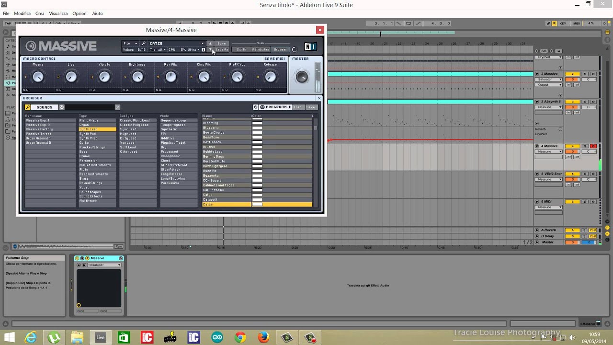This screenshot has width=613, height=345.
Task: Solo the 2 Massive track
Action: coord(585,74)
